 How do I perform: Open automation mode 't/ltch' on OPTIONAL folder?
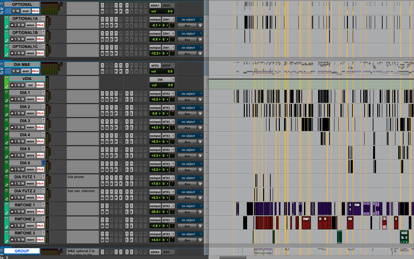pyautogui.click(x=35, y=11)
